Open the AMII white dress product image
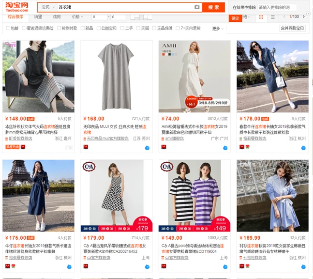 194,77
